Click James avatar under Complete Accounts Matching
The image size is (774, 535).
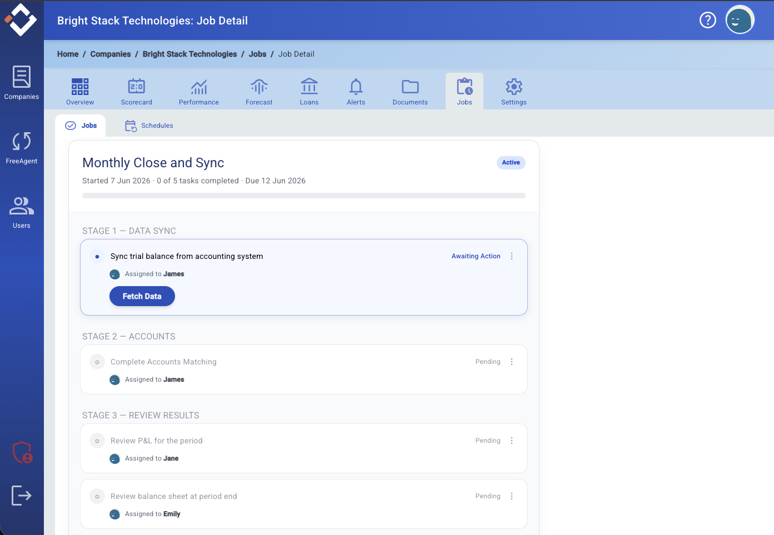pyautogui.click(x=115, y=380)
